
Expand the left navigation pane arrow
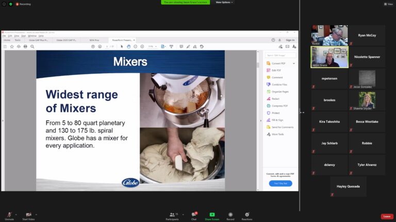pos(3,121)
